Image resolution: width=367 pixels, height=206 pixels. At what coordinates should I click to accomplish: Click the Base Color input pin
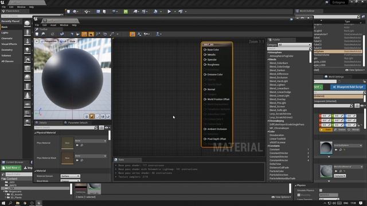(205, 50)
